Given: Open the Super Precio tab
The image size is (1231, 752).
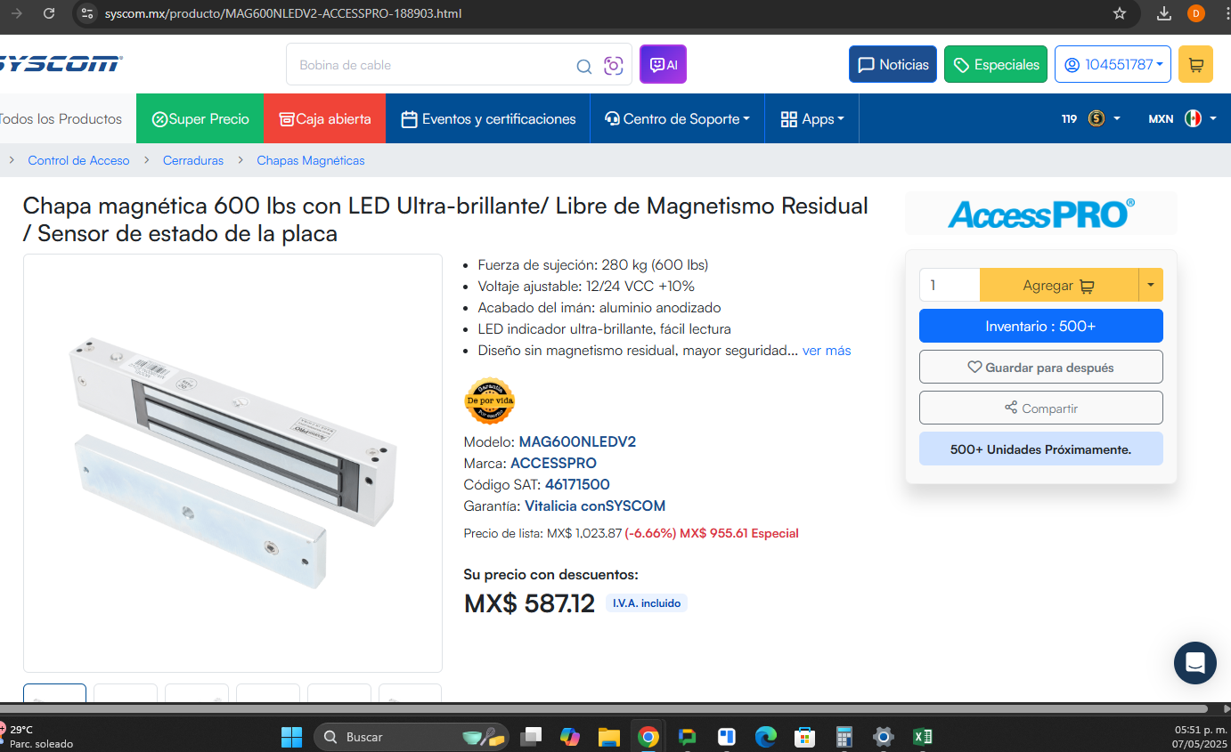Looking at the screenshot, I should pos(200,118).
